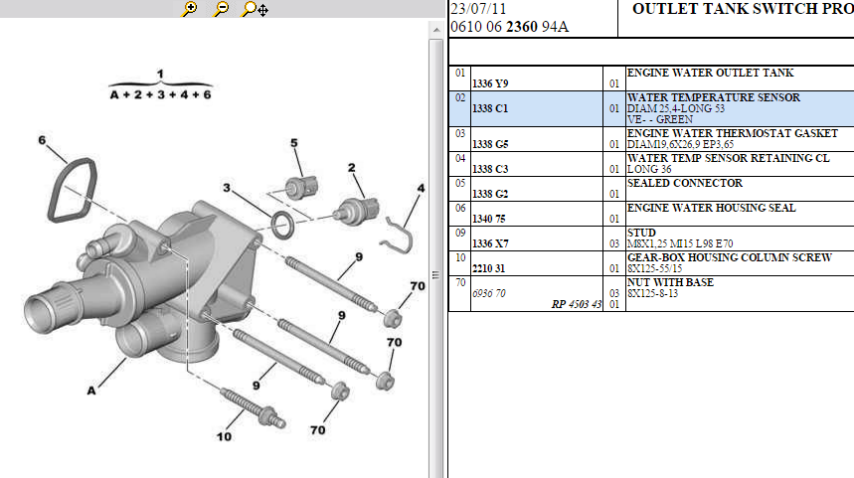Click the date 23/07/11 header

(478, 9)
